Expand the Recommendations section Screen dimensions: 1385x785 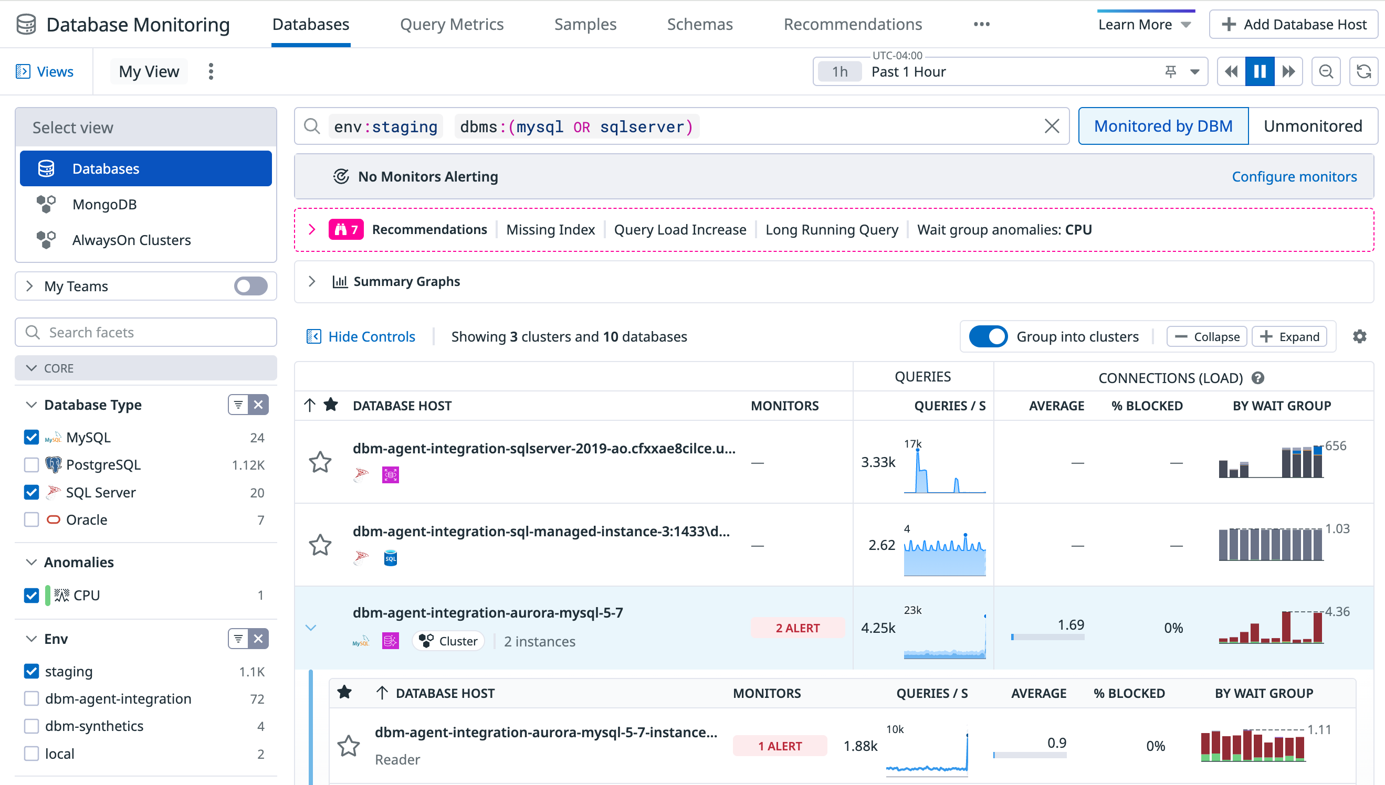point(312,230)
